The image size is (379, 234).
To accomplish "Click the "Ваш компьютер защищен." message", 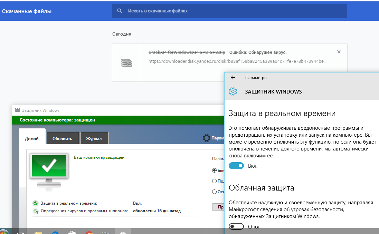I will 100,157.
